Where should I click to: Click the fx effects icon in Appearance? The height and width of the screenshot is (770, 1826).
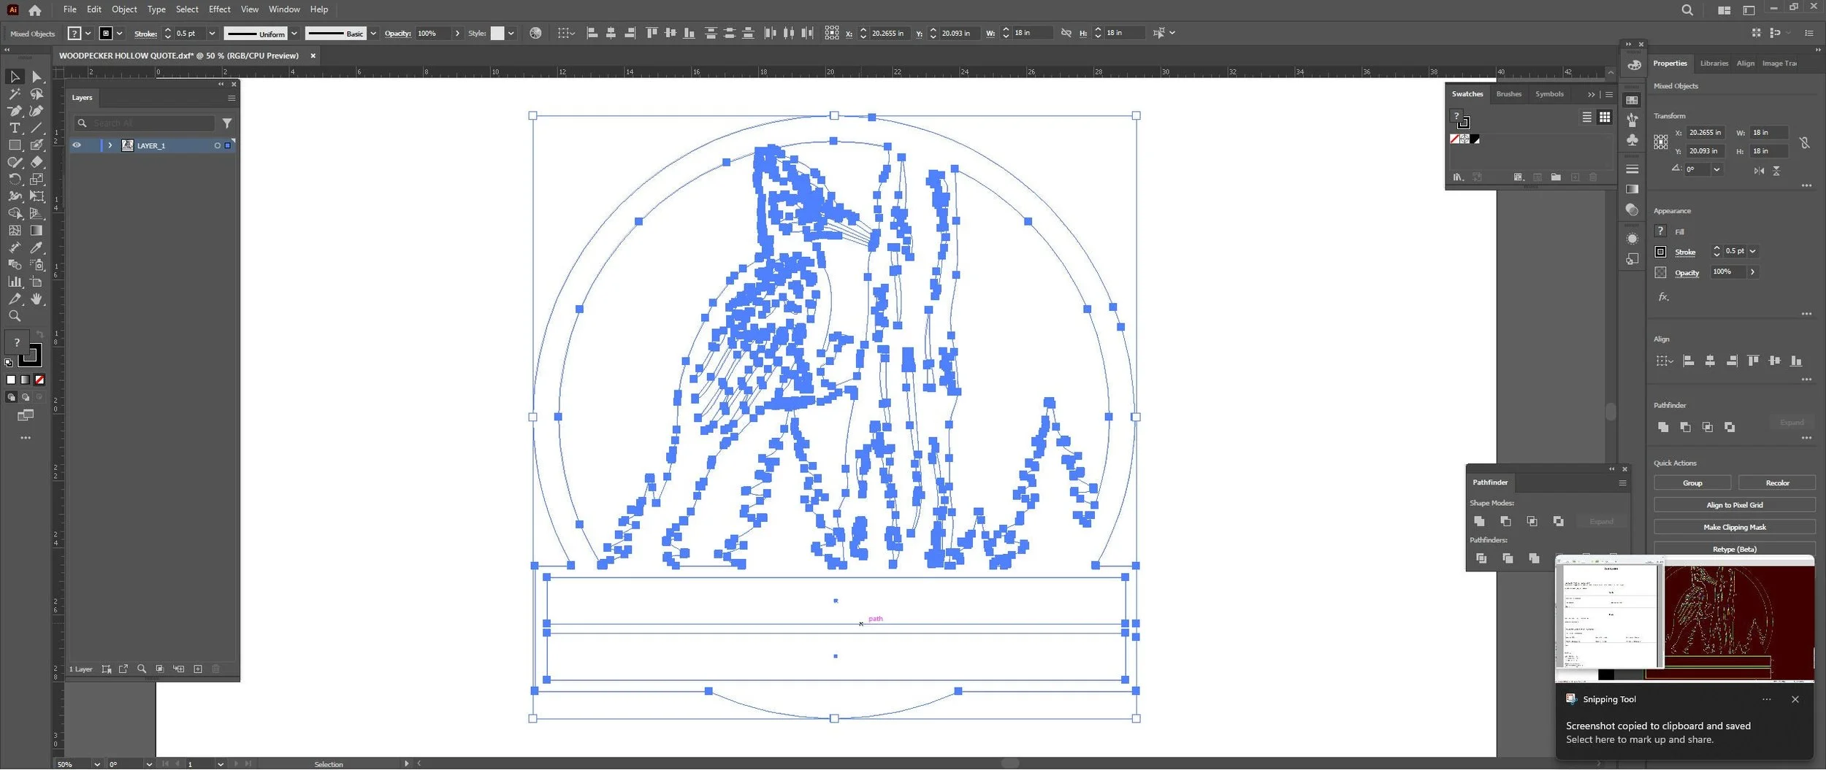(1663, 297)
